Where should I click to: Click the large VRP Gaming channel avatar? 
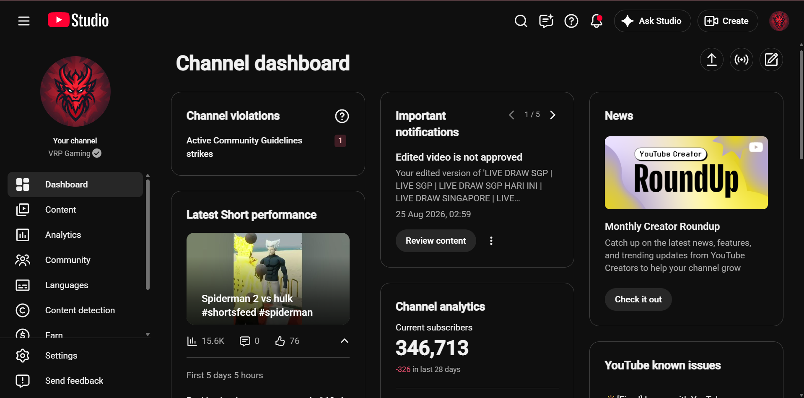point(75,91)
